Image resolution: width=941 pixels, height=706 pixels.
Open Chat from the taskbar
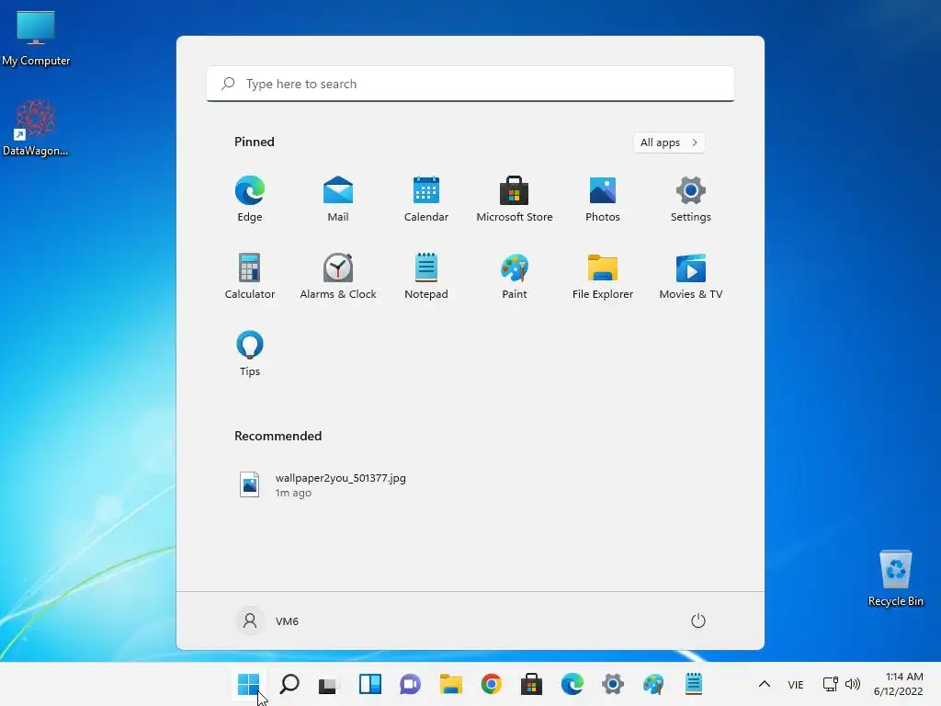(411, 684)
